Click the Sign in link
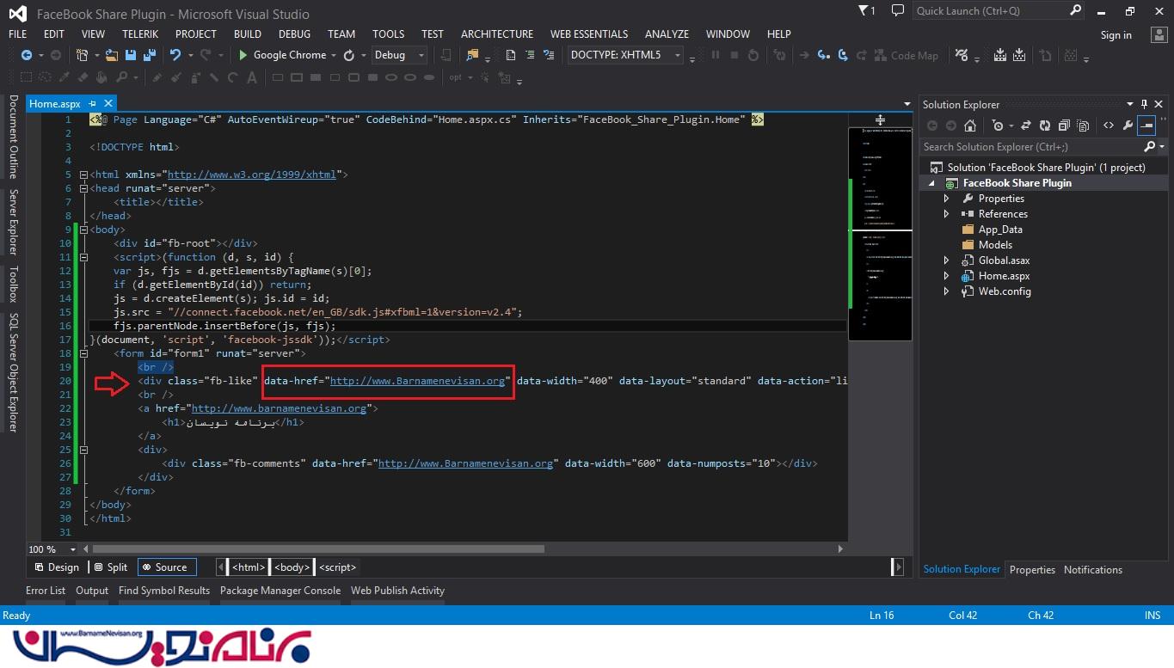 (x=1116, y=35)
